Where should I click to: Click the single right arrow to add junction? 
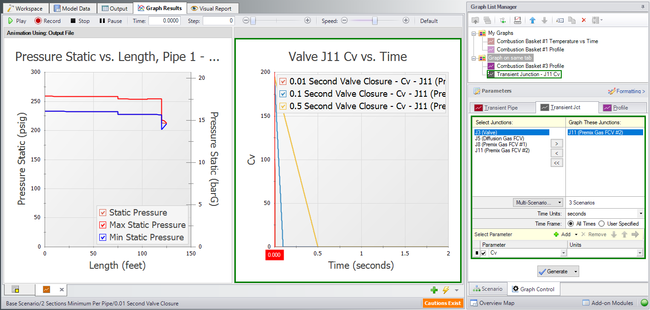point(556,144)
